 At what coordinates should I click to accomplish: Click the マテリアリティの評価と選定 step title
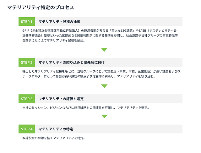click(61, 99)
